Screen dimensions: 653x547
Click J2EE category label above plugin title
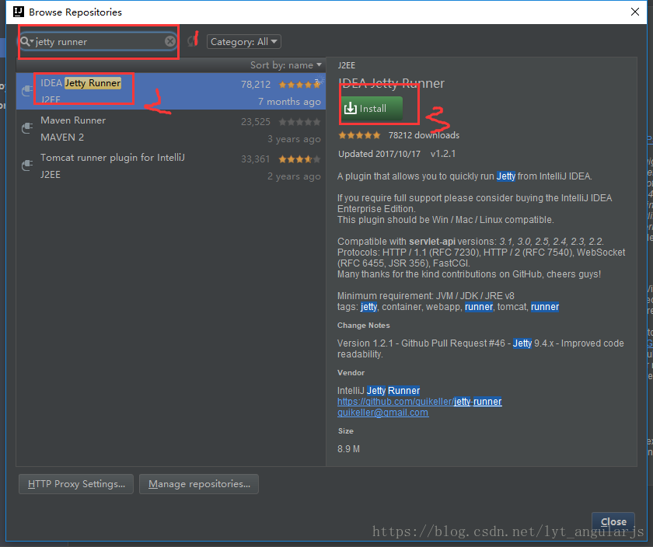coord(347,65)
